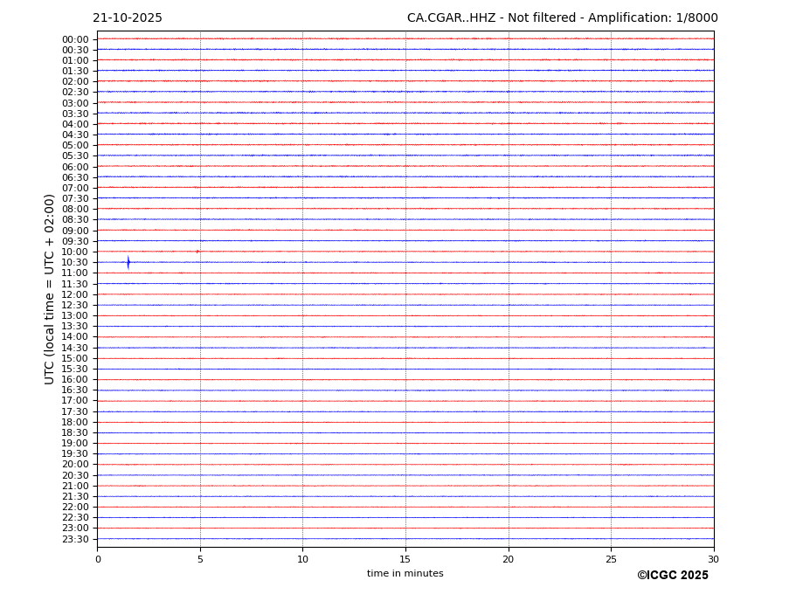Select the 00:00 time row label
Viewport: 810px width, 608px height.
(x=75, y=39)
